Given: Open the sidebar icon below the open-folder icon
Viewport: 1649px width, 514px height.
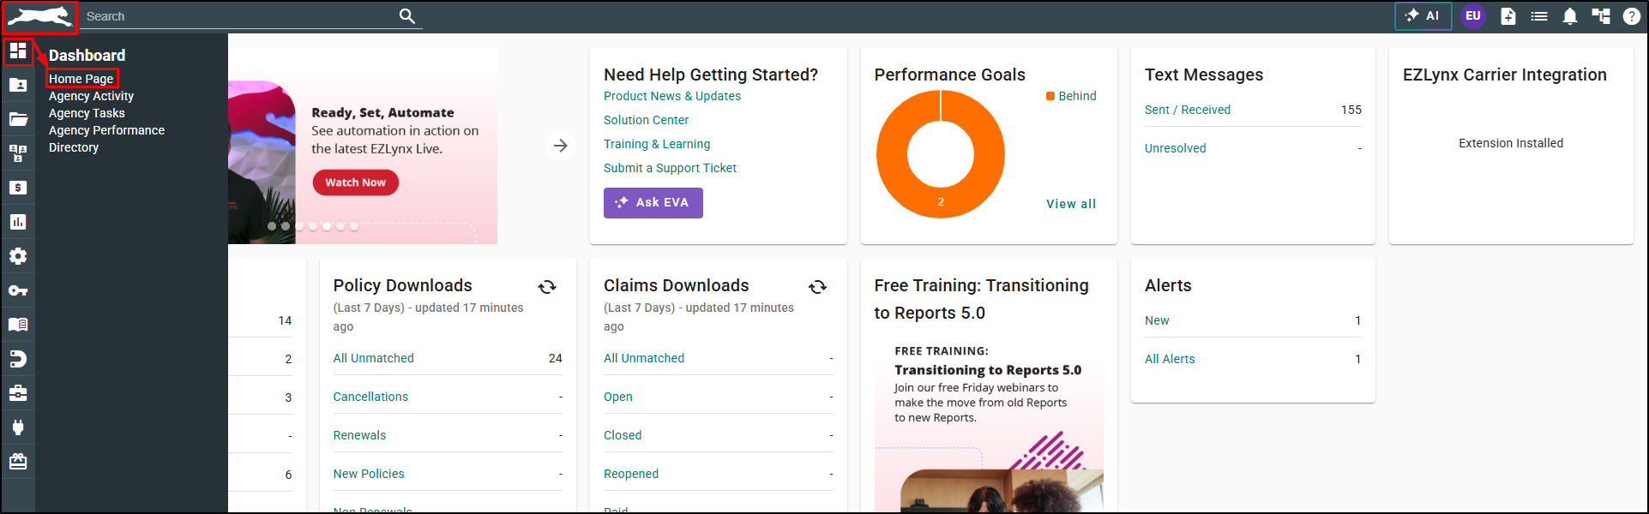Looking at the screenshot, I should point(18,153).
